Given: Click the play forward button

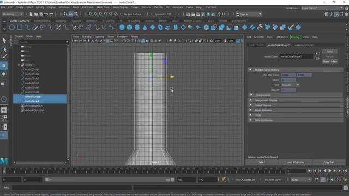Looking at the screenshot, I should pos(330,170).
